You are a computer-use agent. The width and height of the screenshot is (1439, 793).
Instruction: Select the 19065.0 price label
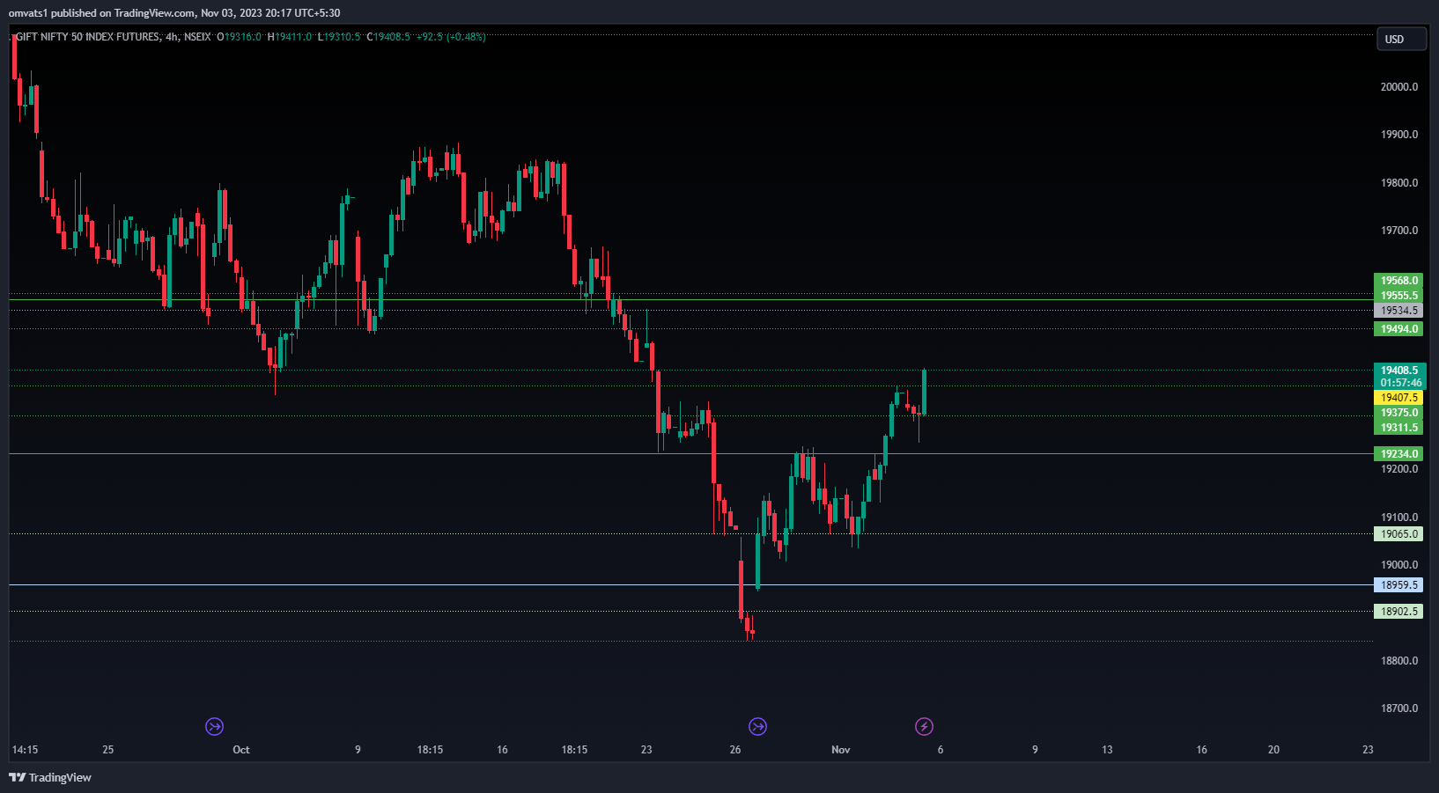pos(1399,534)
